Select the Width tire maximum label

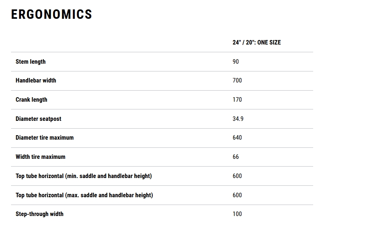coord(40,157)
